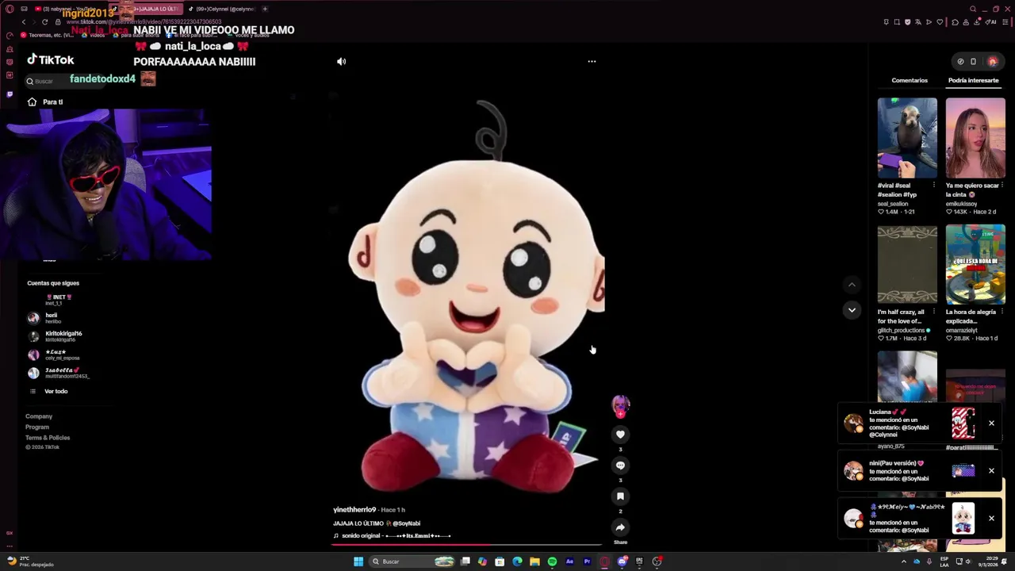
Task: Save video with the bookmark icon
Action: [620, 496]
